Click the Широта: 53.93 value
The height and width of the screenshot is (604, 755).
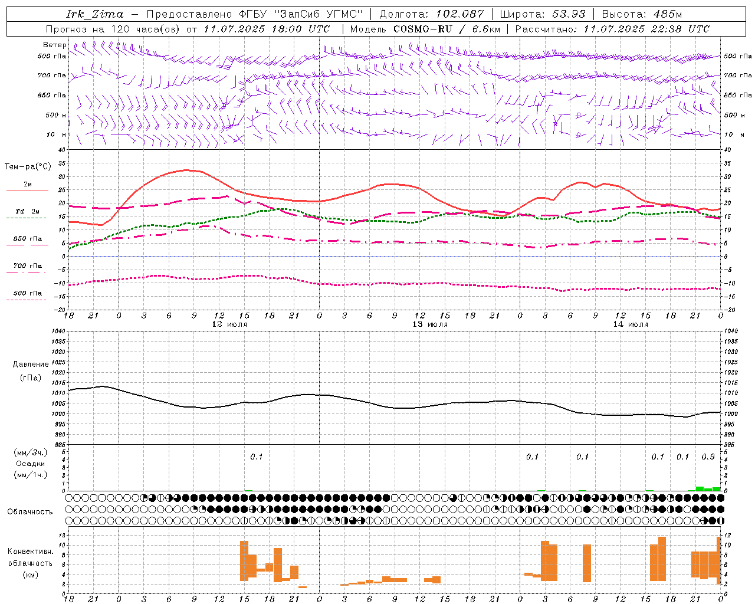tap(543, 14)
